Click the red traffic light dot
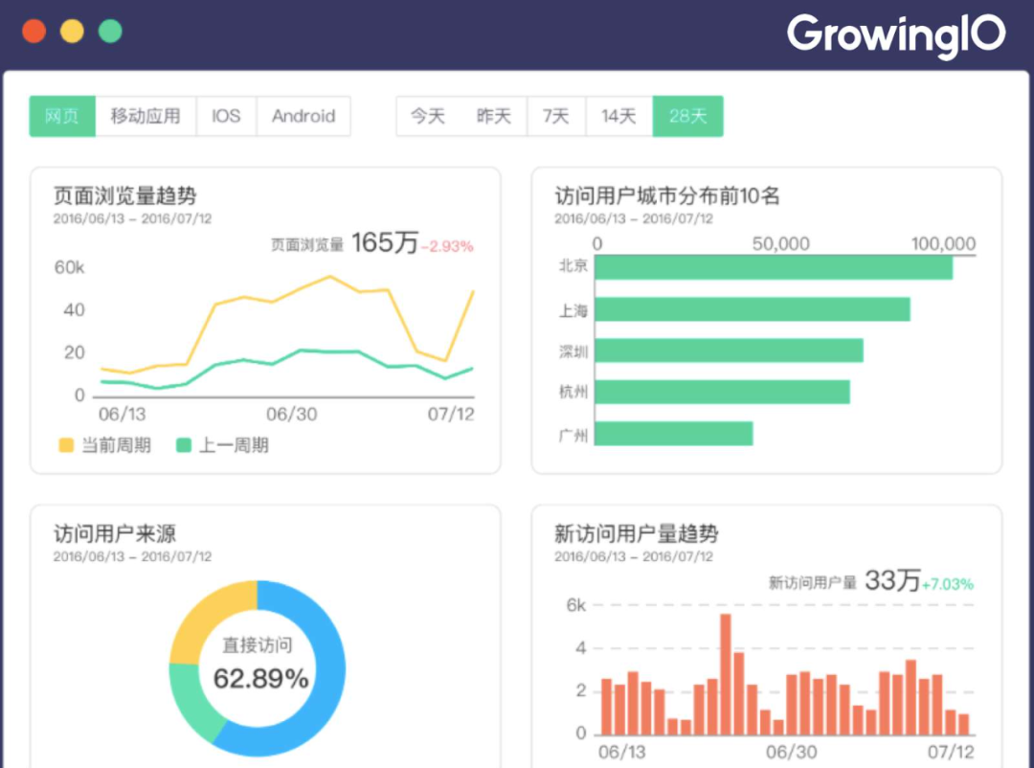 pos(34,30)
